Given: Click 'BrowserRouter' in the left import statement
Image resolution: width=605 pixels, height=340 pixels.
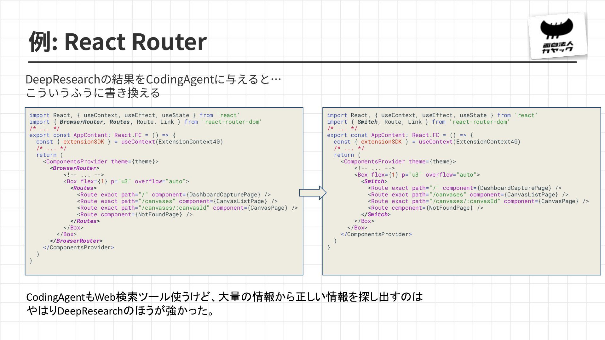Looking at the screenshot, I should pos(81,122).
